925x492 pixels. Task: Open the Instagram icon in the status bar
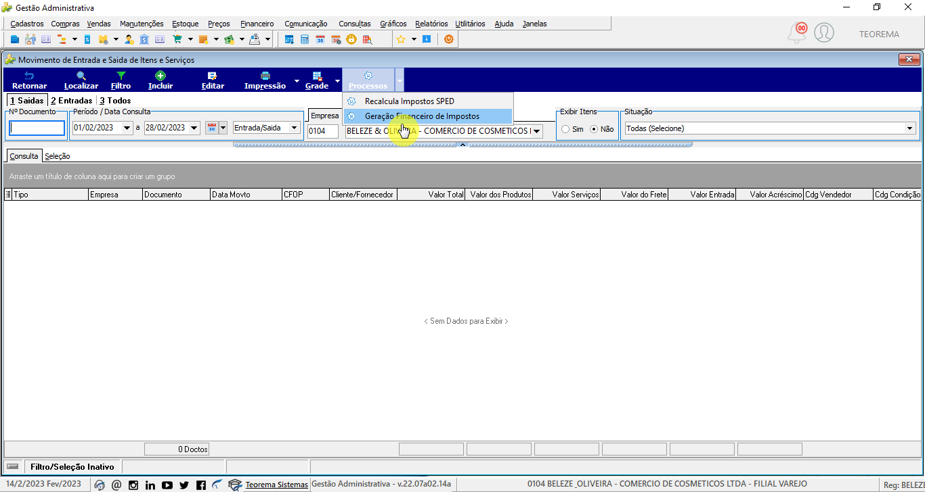[133, 485]
